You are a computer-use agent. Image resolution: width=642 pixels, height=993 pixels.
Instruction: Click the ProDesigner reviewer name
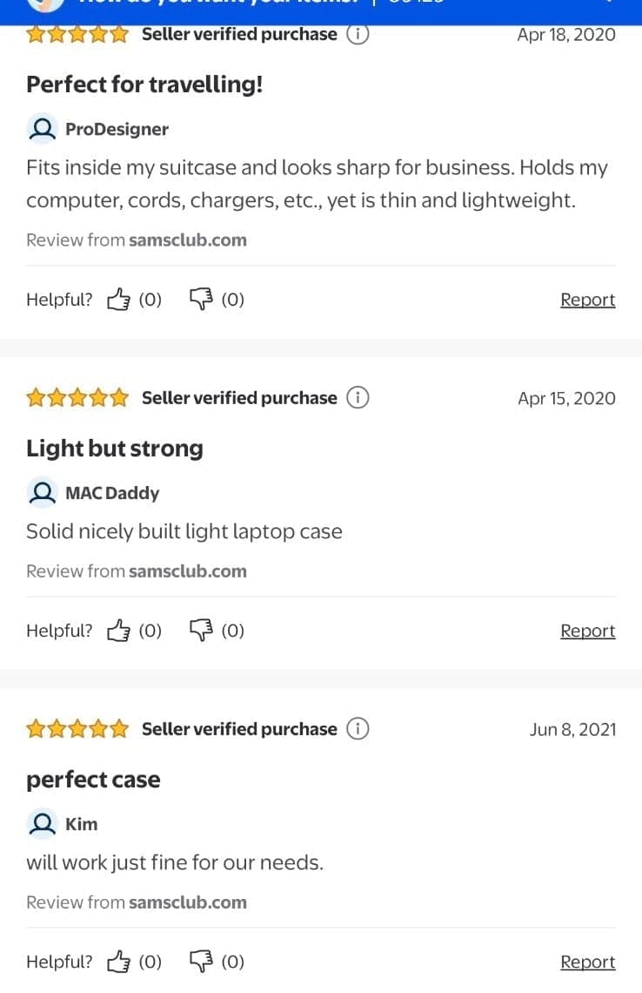117,129
